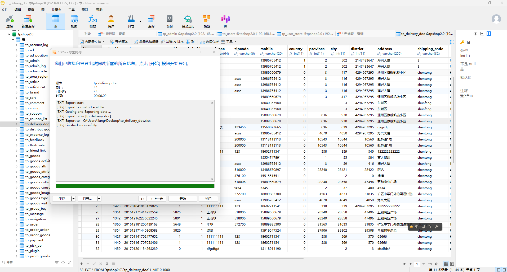Viewport: 507px width, 272px height.
Task: Click the 搜索 search field in sidebar
Action: pyautogui.click(x=26, y=262)
